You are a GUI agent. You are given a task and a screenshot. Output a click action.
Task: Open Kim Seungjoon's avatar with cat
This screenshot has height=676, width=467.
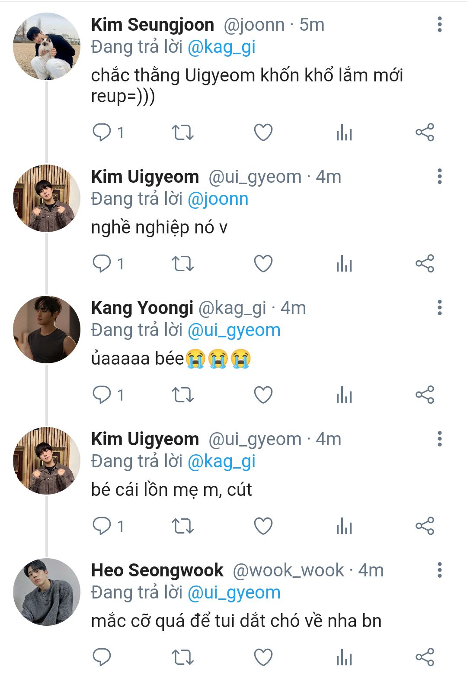pyautogui.click(x=47, y=46)
